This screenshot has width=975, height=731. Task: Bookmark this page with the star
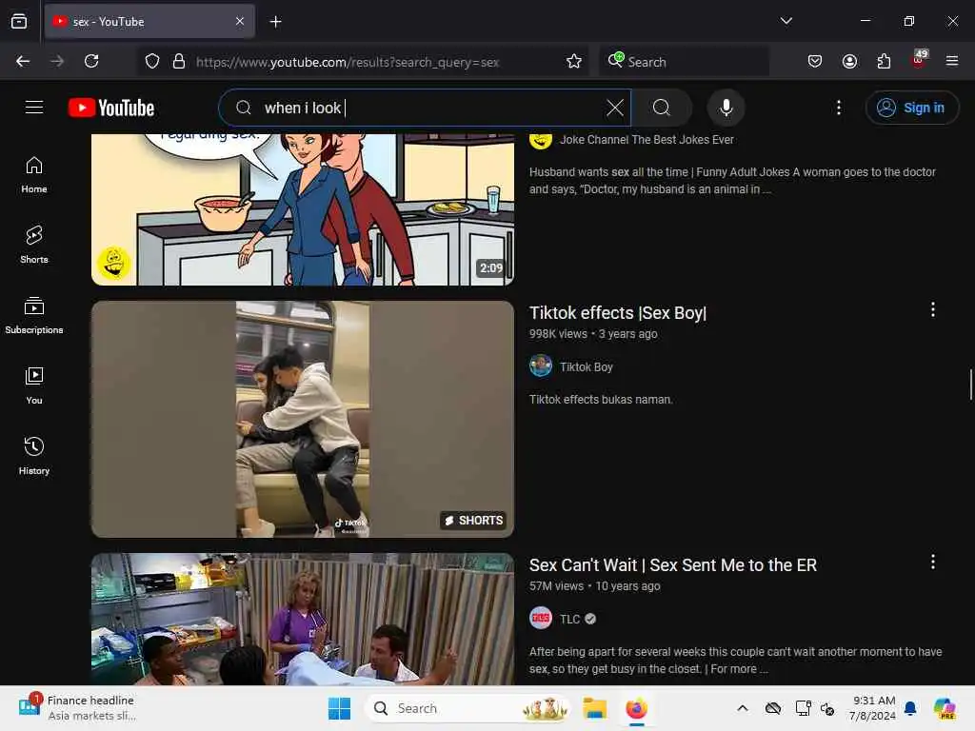click(x=574, y=61)
